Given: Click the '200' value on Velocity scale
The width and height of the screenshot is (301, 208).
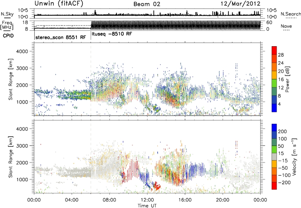Looking at the screenshot, I should coord(282,131).
